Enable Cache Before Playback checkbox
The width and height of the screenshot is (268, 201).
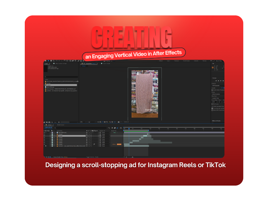tap(212, 90)
